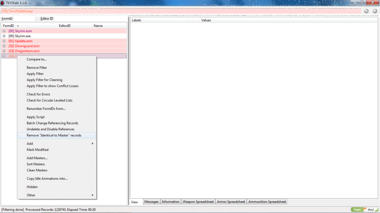Choose Undelete and Disable References
380x213 pixels.
[x=57, y=129]
